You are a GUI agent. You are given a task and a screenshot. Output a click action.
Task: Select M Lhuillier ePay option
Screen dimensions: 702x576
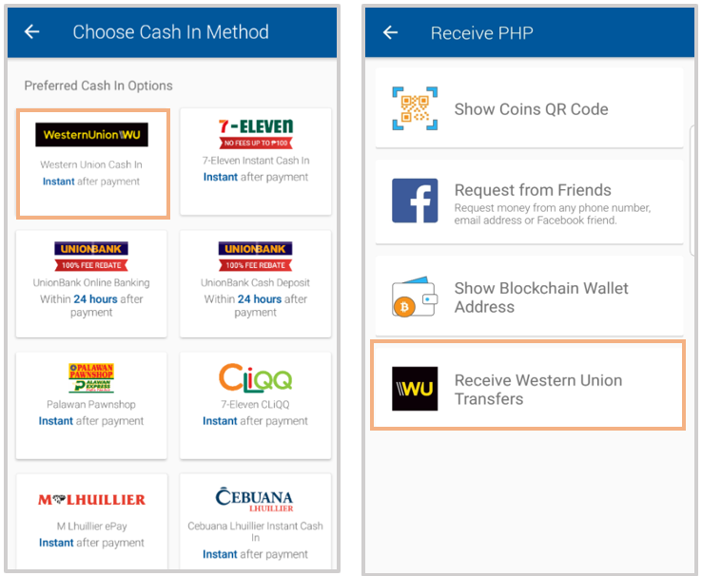click(x=91, y=522)
